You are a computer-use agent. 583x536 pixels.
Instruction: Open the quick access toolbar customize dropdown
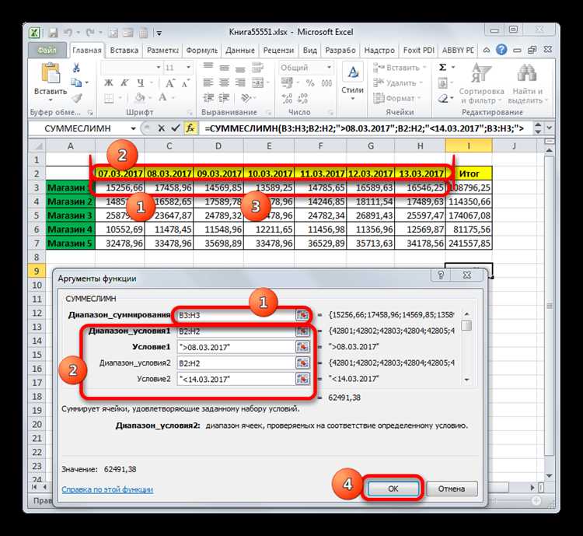(159, 33)
